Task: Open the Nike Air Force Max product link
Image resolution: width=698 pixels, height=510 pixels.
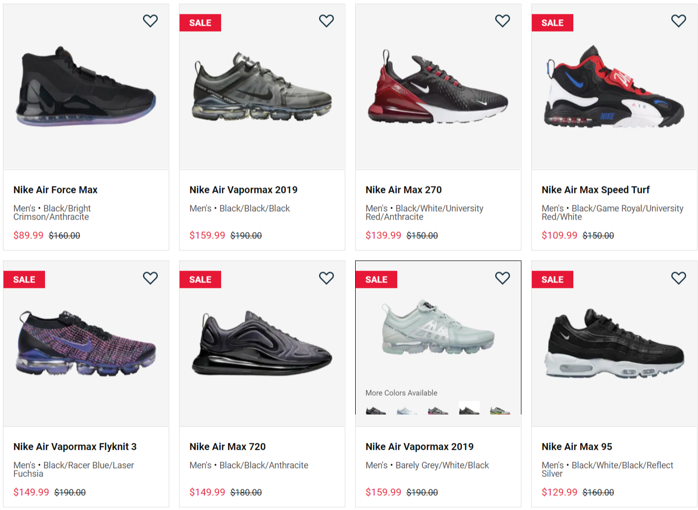Action: coord(55,190)
